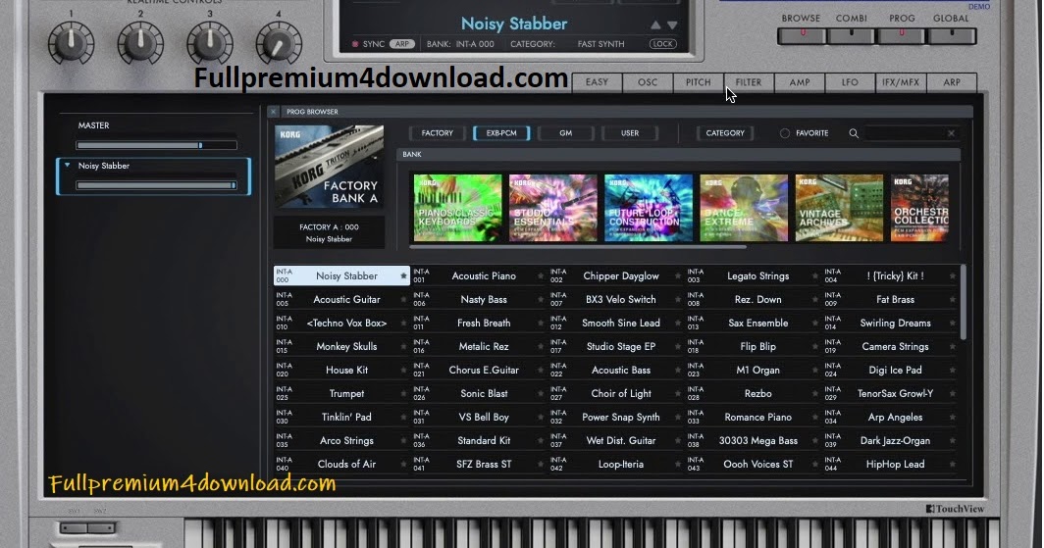The image size is (1044, 548).
Task: Select the GM bank filter
Action: [565, 133]
